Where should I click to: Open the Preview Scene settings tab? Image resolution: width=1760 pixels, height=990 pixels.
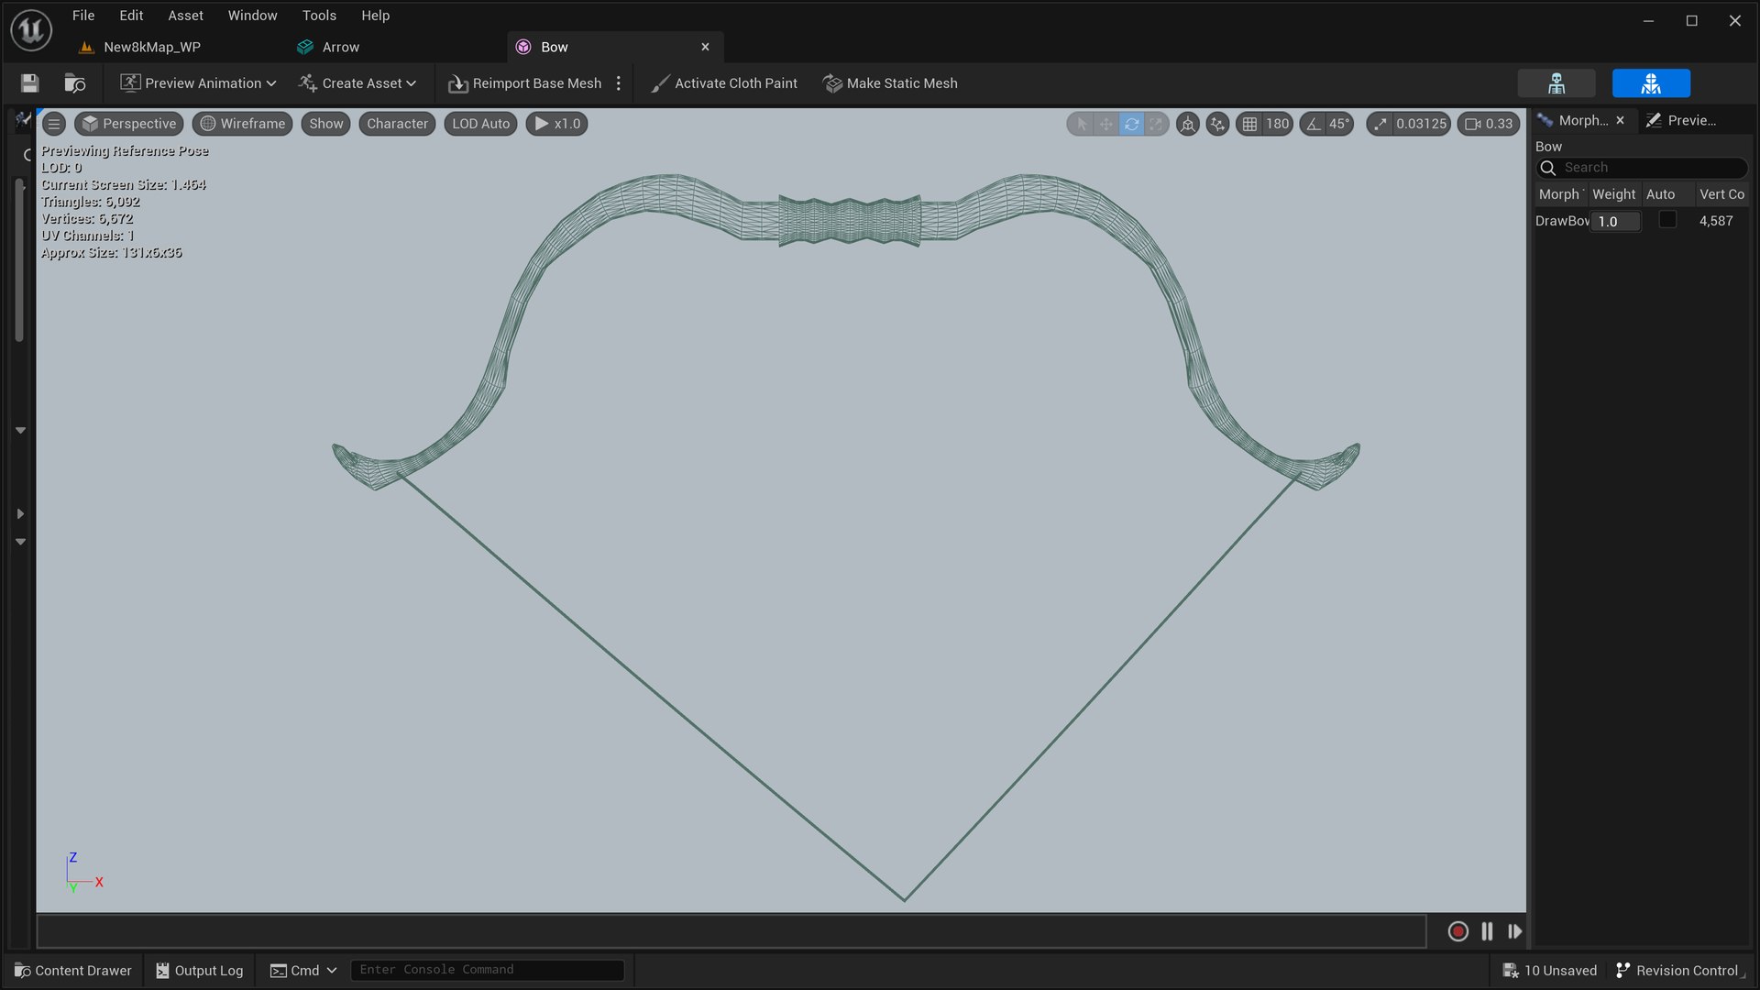(x=1682, y=120)
